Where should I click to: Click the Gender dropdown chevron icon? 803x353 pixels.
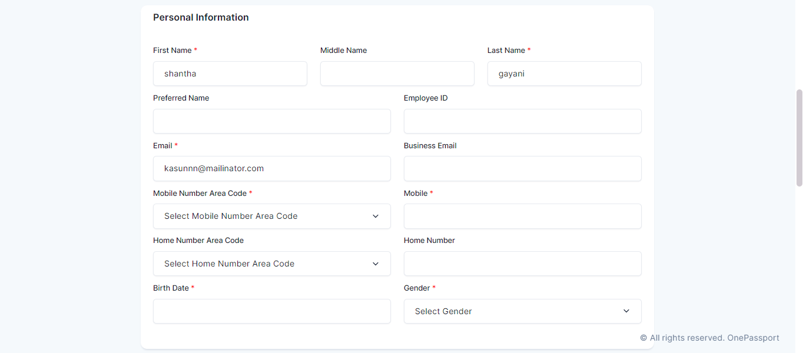coord(626,311)
